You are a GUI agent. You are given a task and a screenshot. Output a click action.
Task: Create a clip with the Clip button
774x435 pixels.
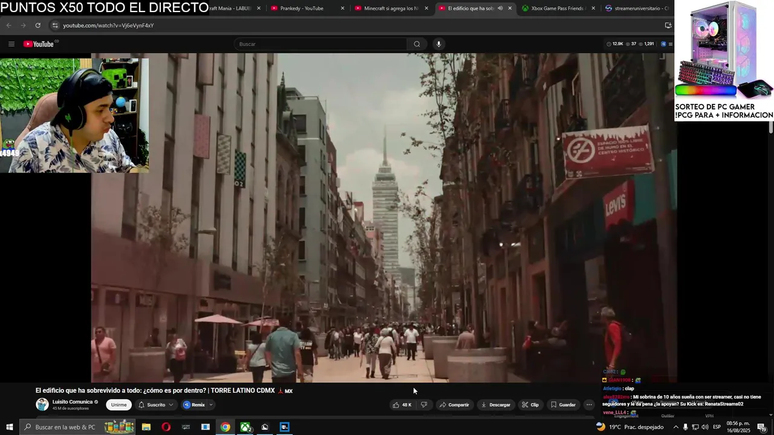(530, 405)
